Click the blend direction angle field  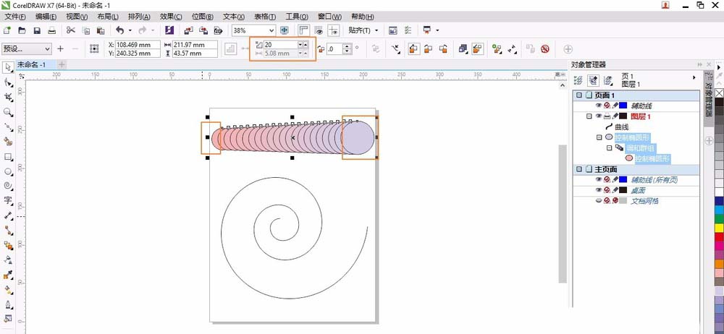[x=334, y=49]
